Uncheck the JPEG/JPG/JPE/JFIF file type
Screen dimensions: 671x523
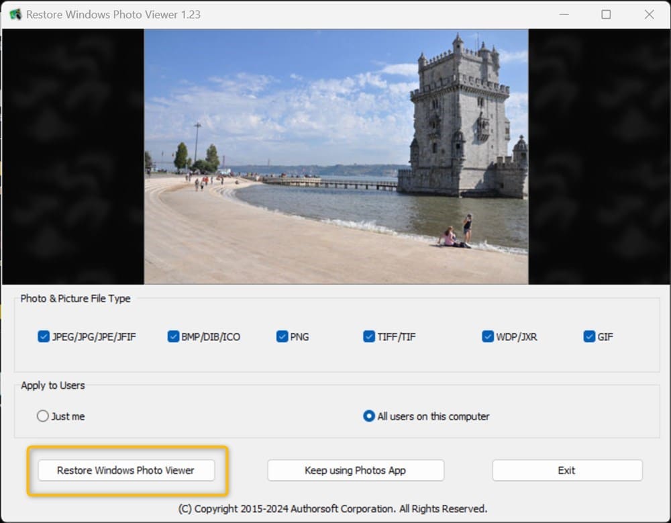pos(44,336)
